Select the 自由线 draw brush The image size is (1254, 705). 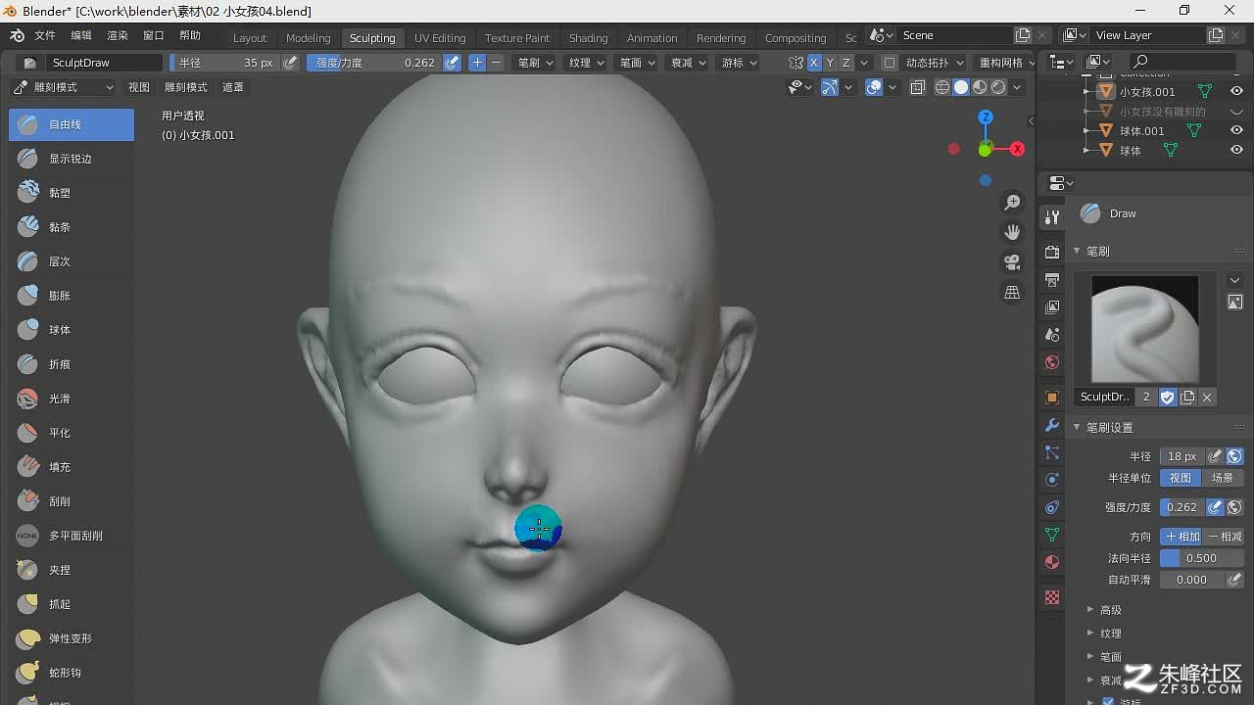pos(72,124)
